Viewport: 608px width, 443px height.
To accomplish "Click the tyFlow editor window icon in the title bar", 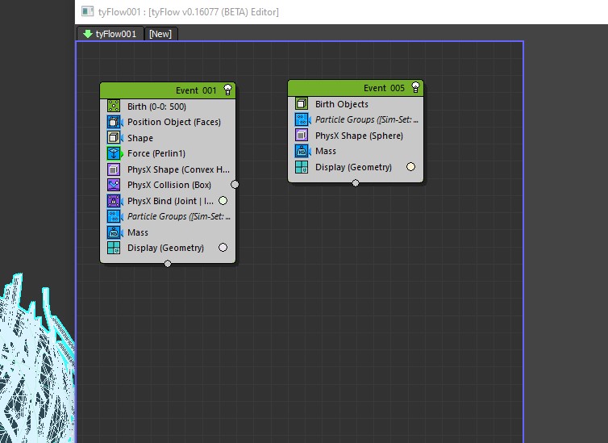I will pos(88,11).
